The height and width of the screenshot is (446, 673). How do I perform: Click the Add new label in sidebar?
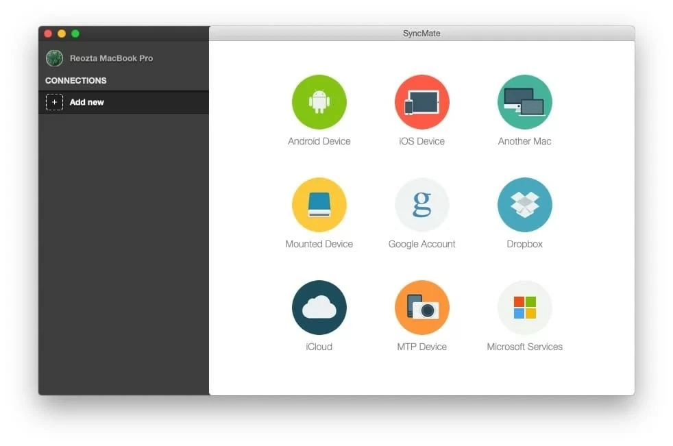(x=87, y=102)
